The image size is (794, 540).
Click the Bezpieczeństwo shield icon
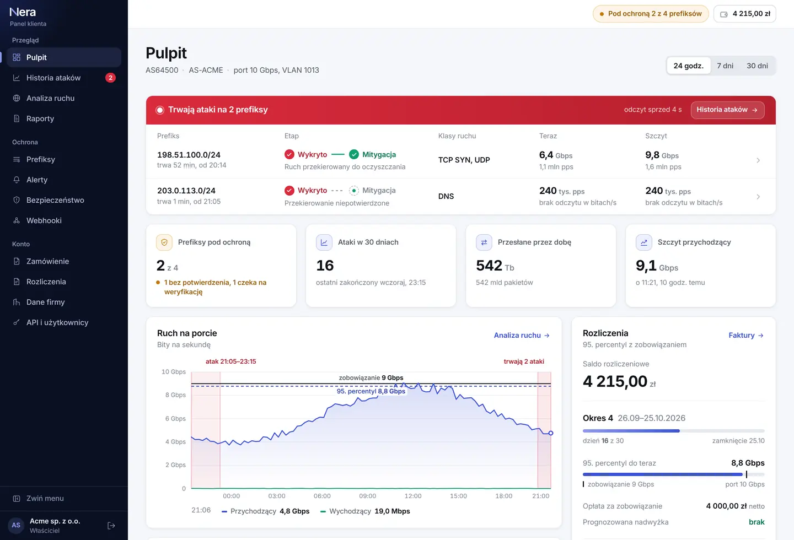[17, 200]
